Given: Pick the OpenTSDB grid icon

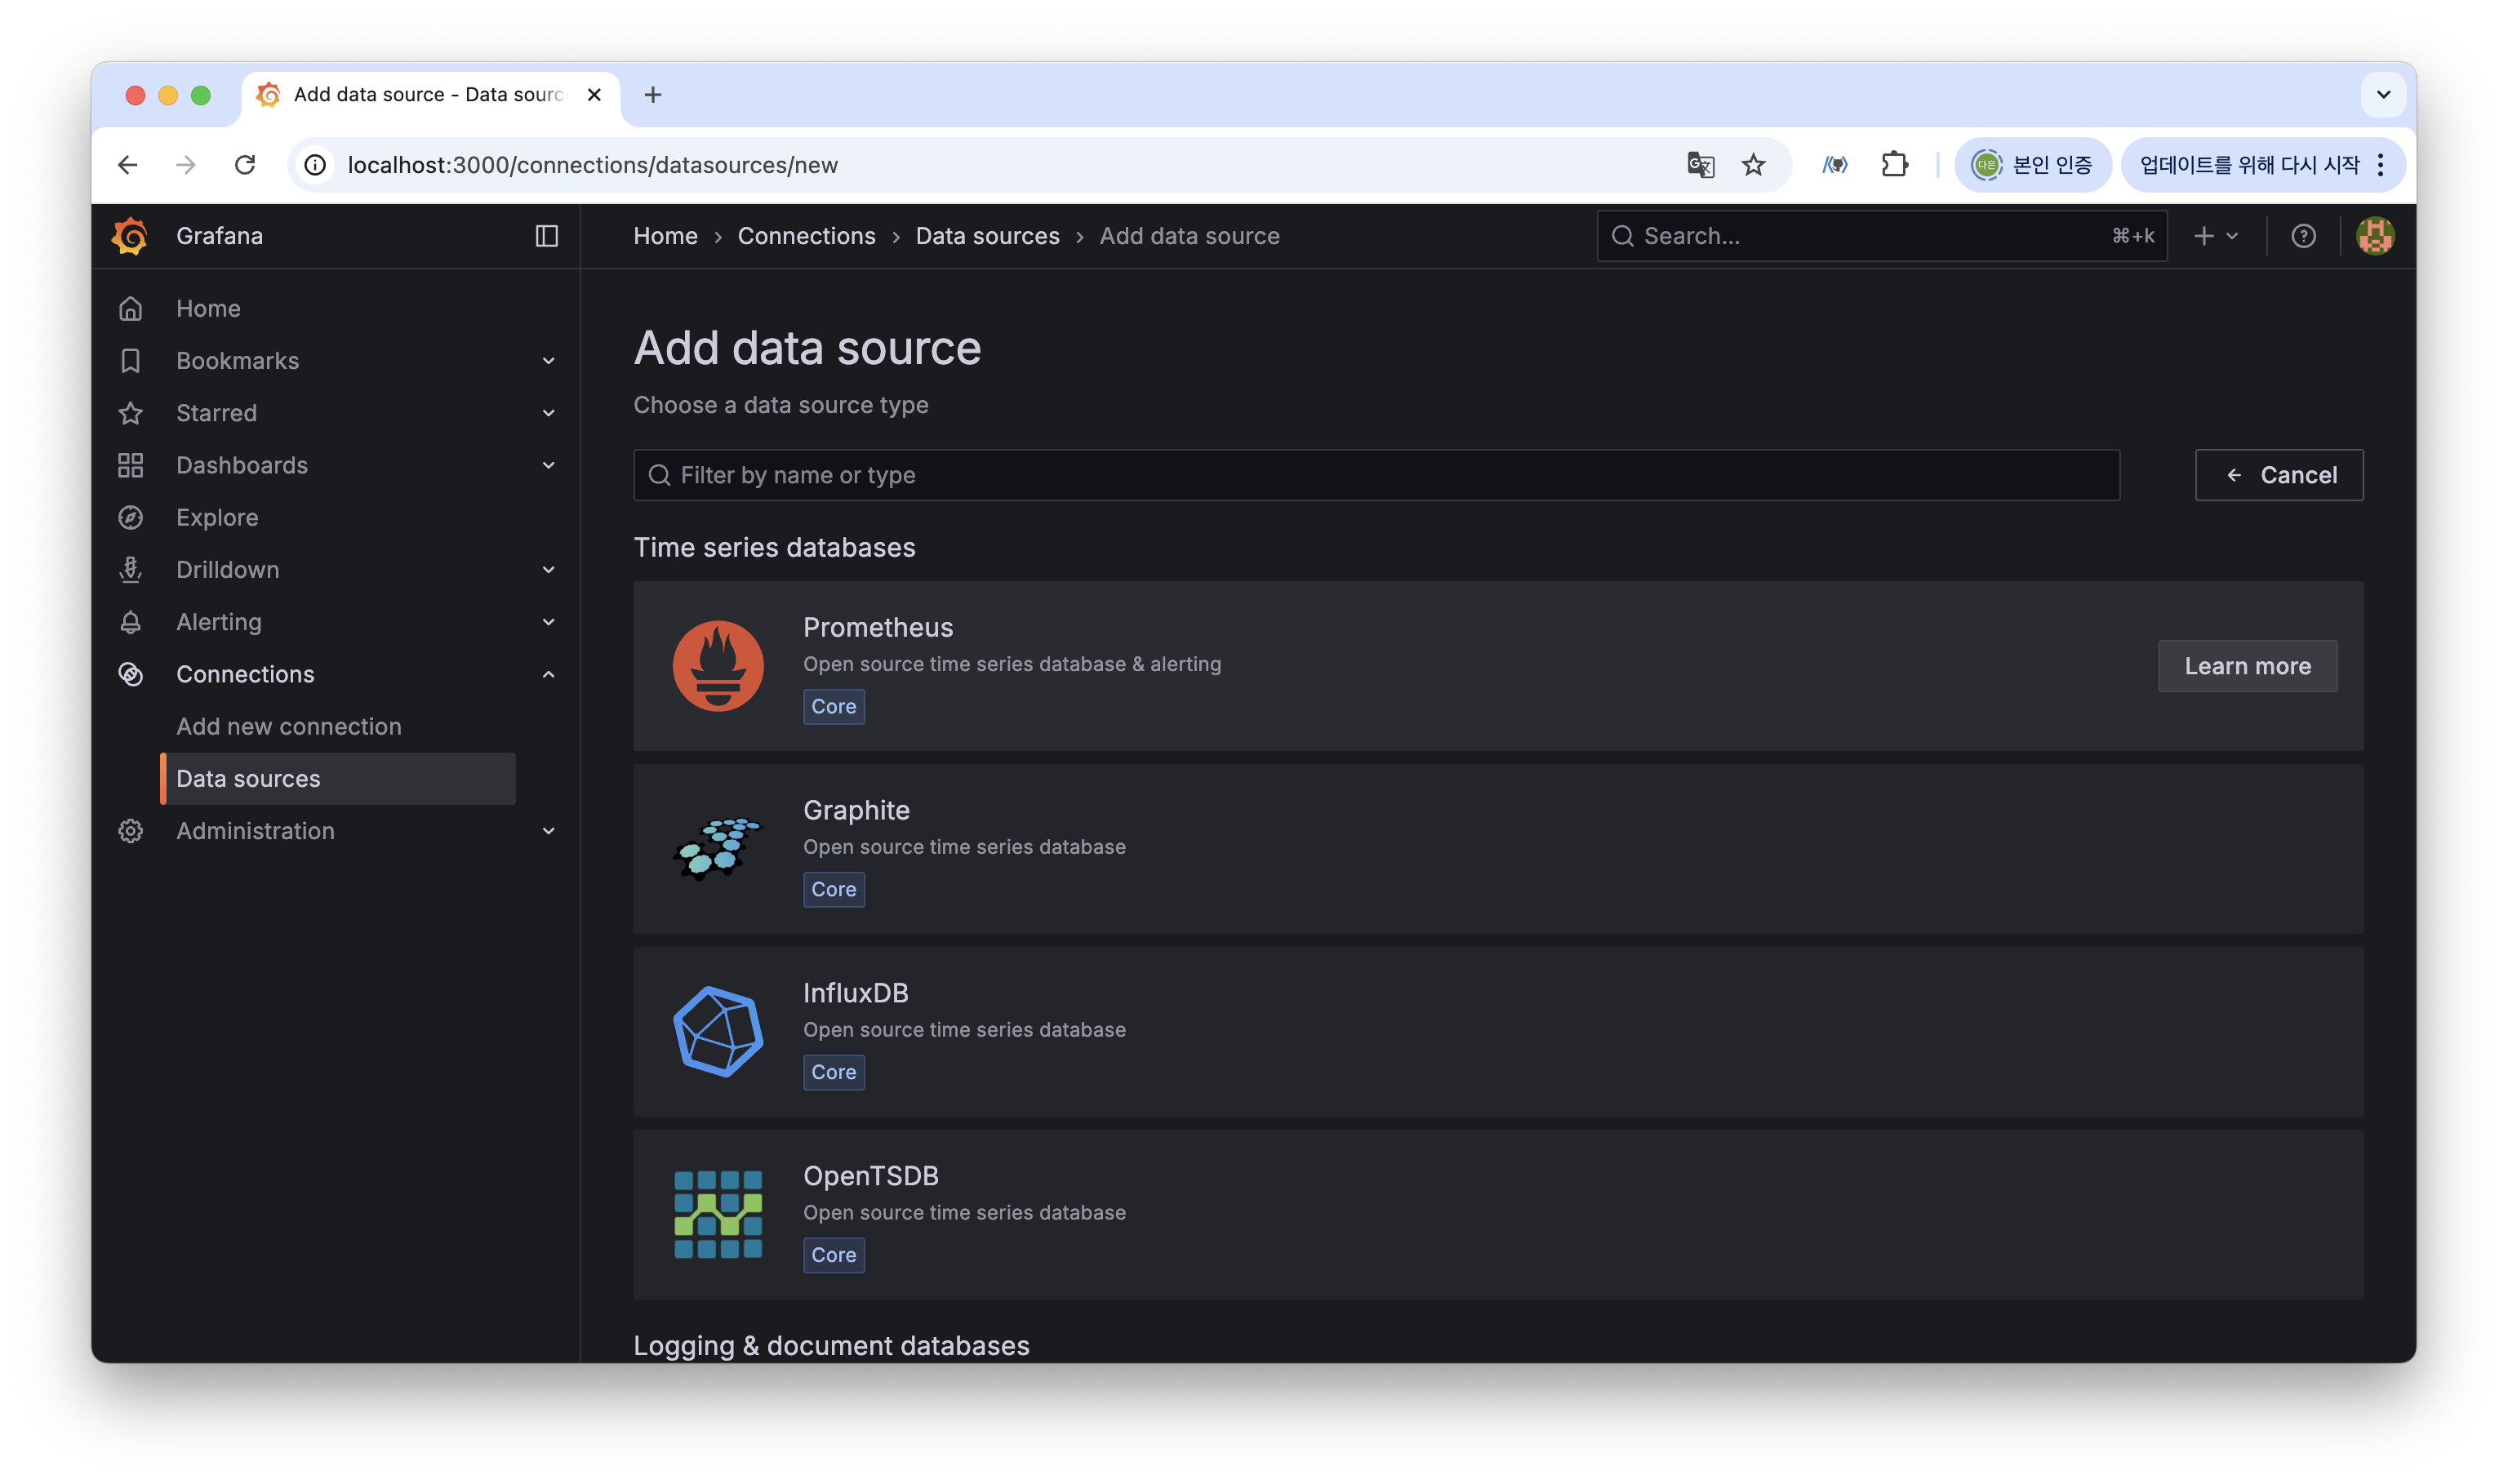Looking at the screenshot, I should 718,1214.
